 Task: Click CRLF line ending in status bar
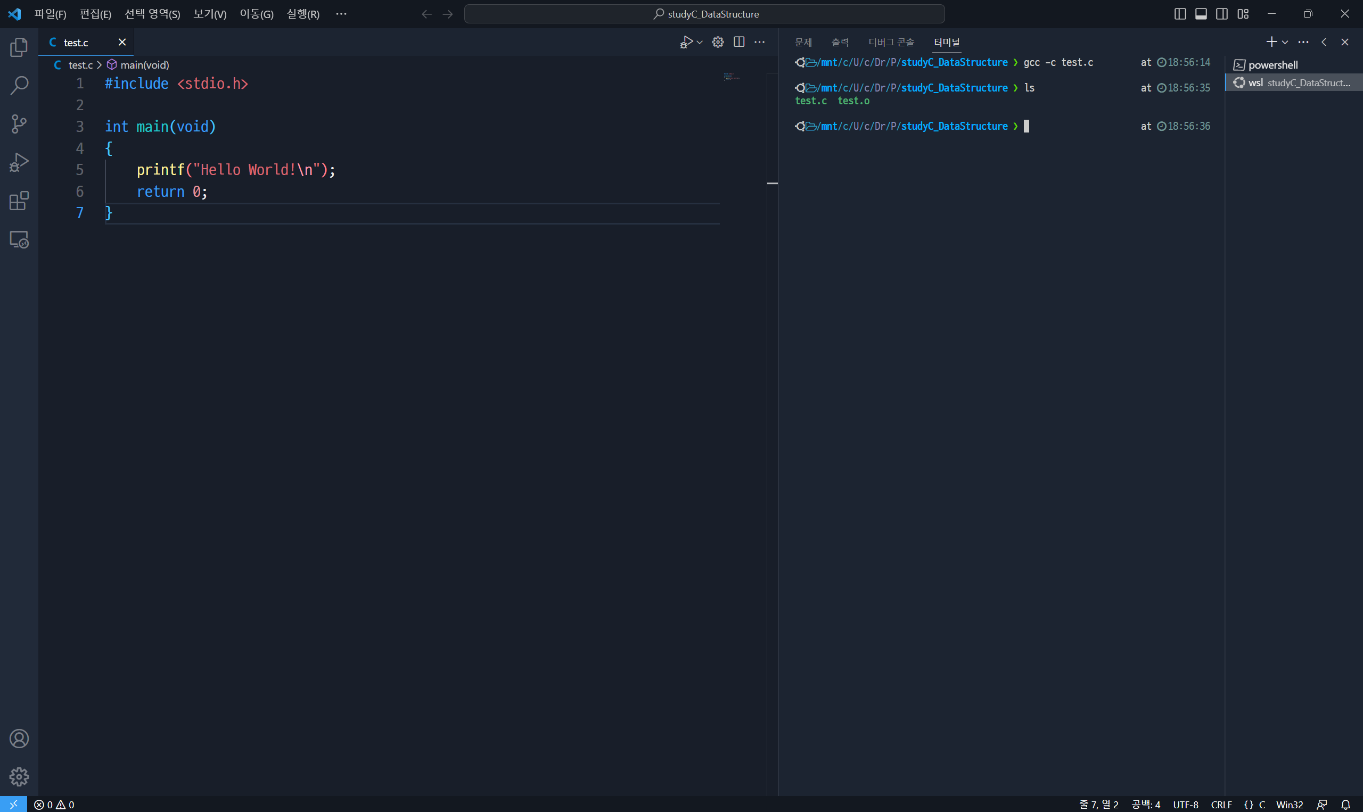coord(1221,805)
